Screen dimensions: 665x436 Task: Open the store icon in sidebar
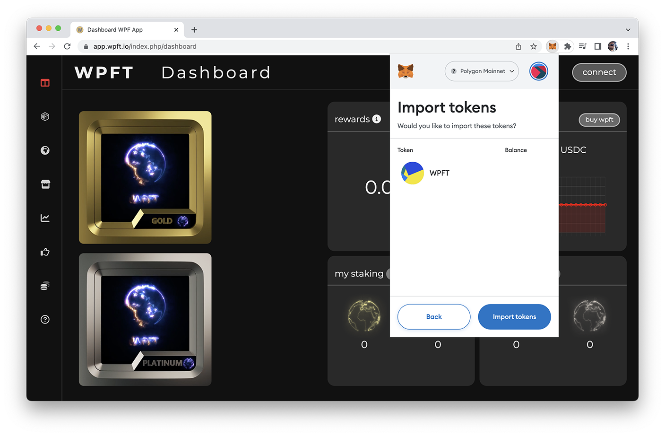click(45, 184)
